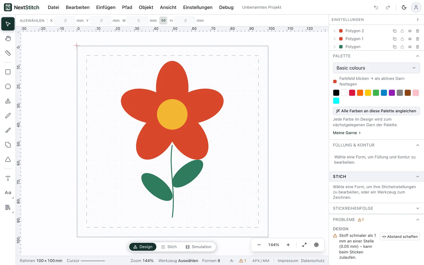This screenshot has height=265, width=424.
Task: Redo the last action
Action: click(388, 7)
